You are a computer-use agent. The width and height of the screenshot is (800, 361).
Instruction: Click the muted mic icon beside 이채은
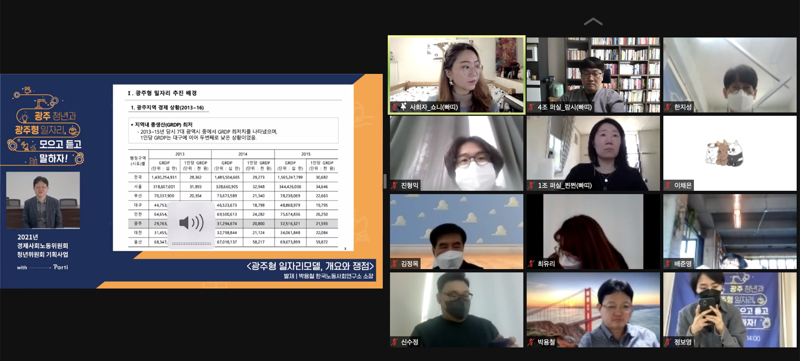point(668,185)
